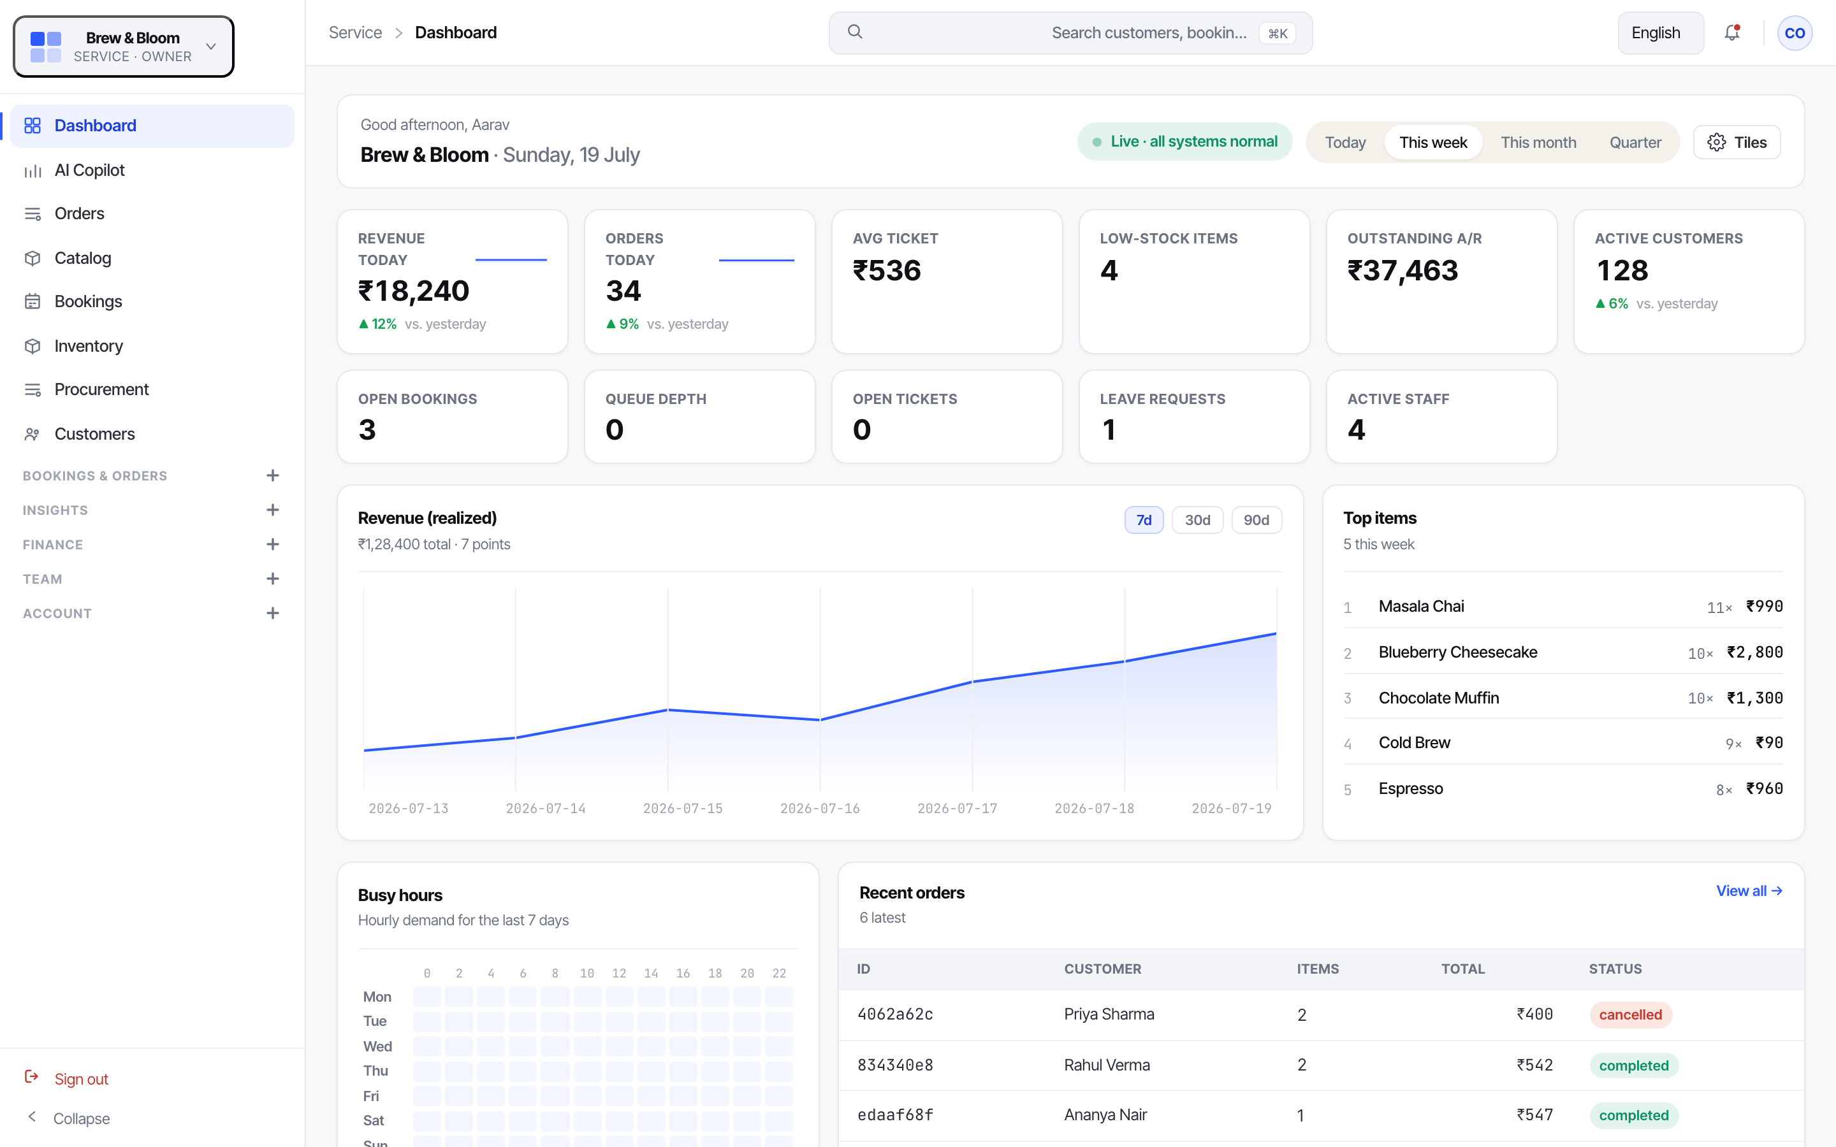Click Collapse sidebar label
This screenshot has height=1147, width=1836.
coord(81,1118)
